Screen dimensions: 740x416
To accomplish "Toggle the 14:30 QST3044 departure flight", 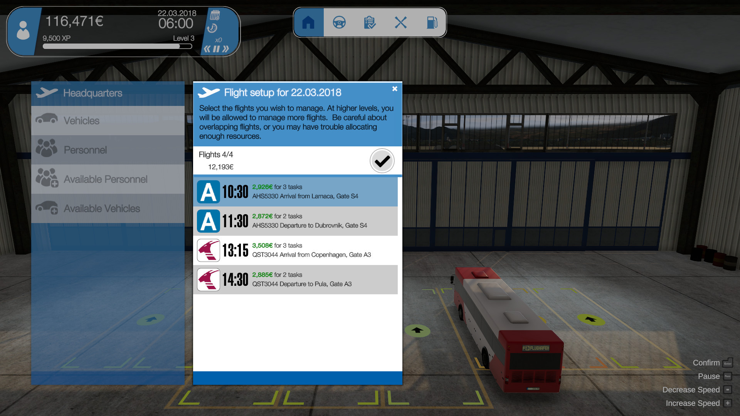I will (x=296, y=279).
